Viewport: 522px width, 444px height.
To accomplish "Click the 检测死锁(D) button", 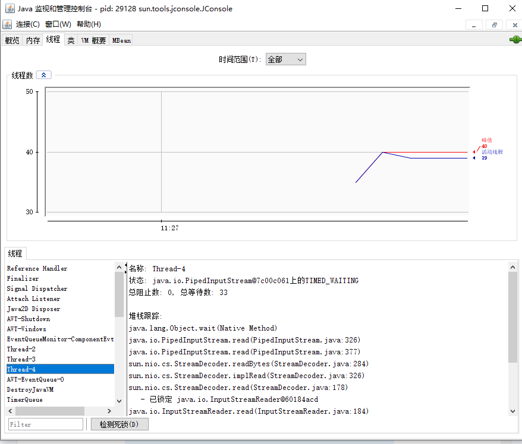I will [119, 424].
